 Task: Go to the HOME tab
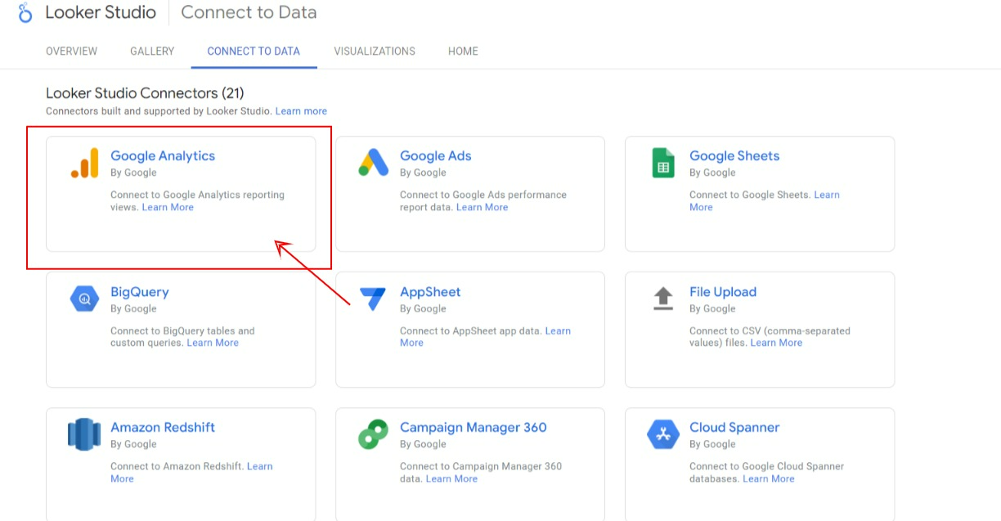point(463,51)
